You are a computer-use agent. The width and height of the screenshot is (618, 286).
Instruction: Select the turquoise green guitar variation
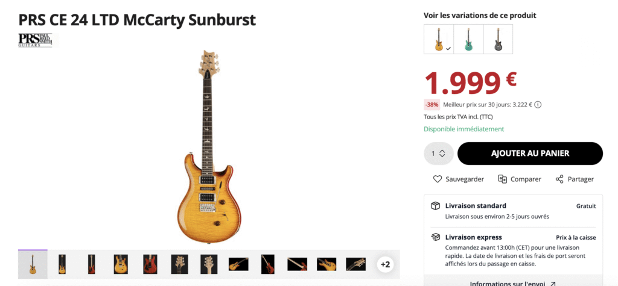pos(468,39)
